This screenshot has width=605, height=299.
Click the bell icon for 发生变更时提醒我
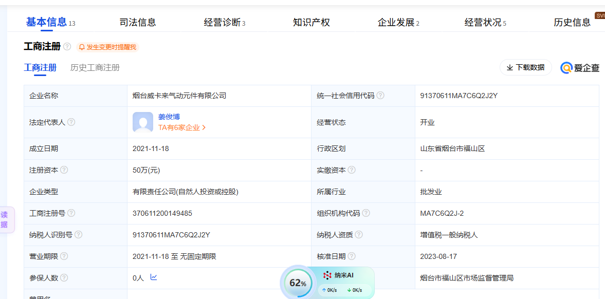82,47
